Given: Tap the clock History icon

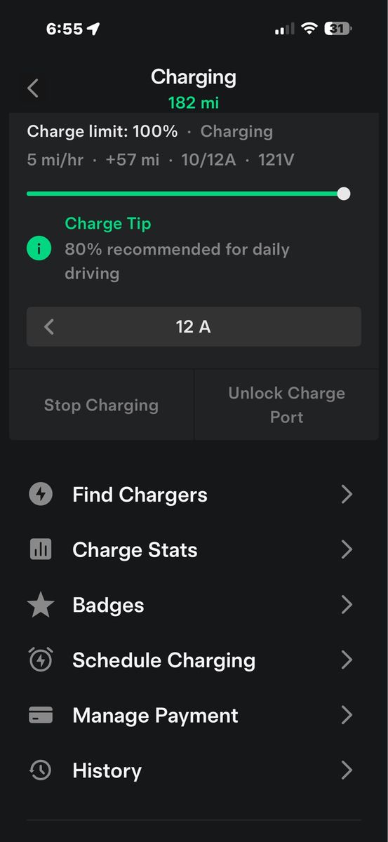Looking at the screenshot, I should pos(41,770).
